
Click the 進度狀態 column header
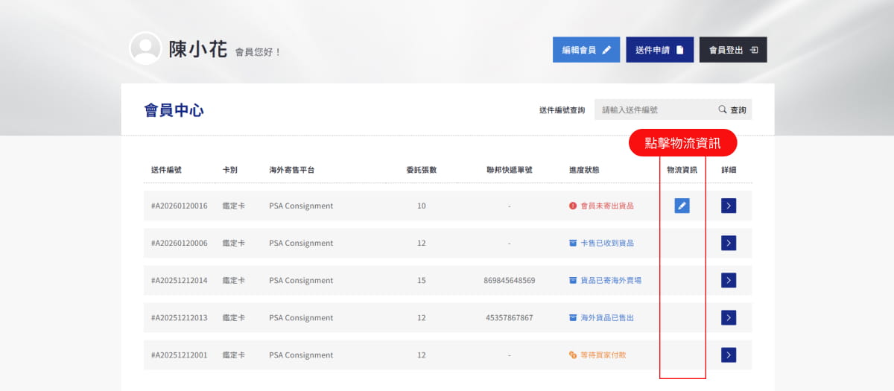tap(584, 170)
